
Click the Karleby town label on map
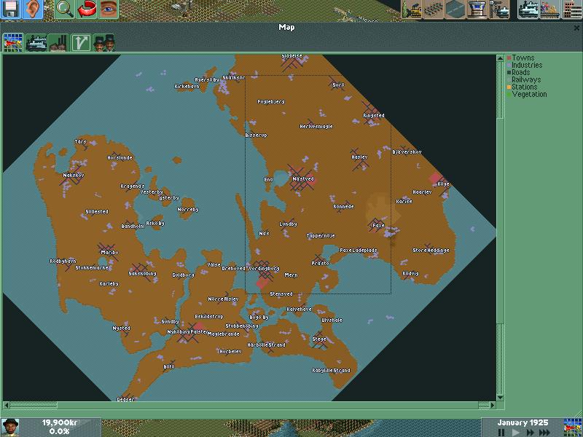coord(109,284)
